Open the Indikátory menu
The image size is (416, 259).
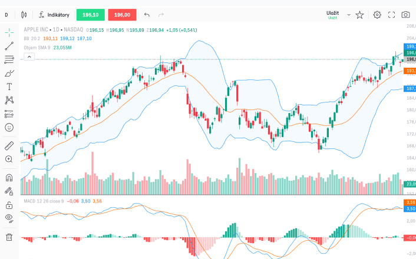click(x=54, y=15)
